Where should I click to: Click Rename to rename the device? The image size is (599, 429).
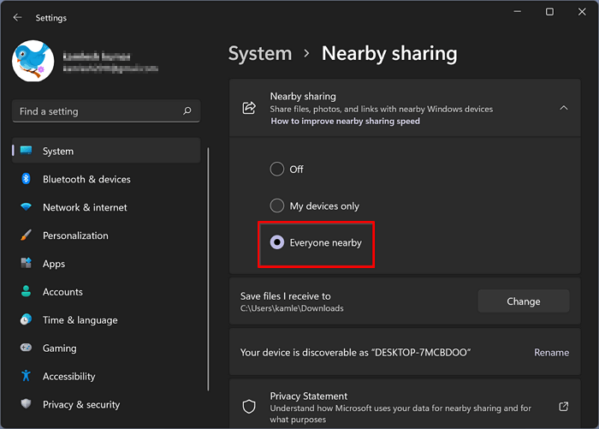(551, 352)
